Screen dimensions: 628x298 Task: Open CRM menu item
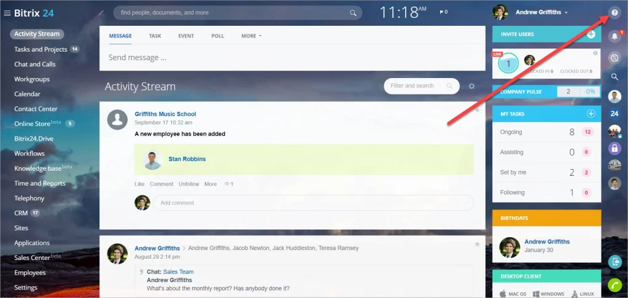pyautogui.click(x=21, y=213)
